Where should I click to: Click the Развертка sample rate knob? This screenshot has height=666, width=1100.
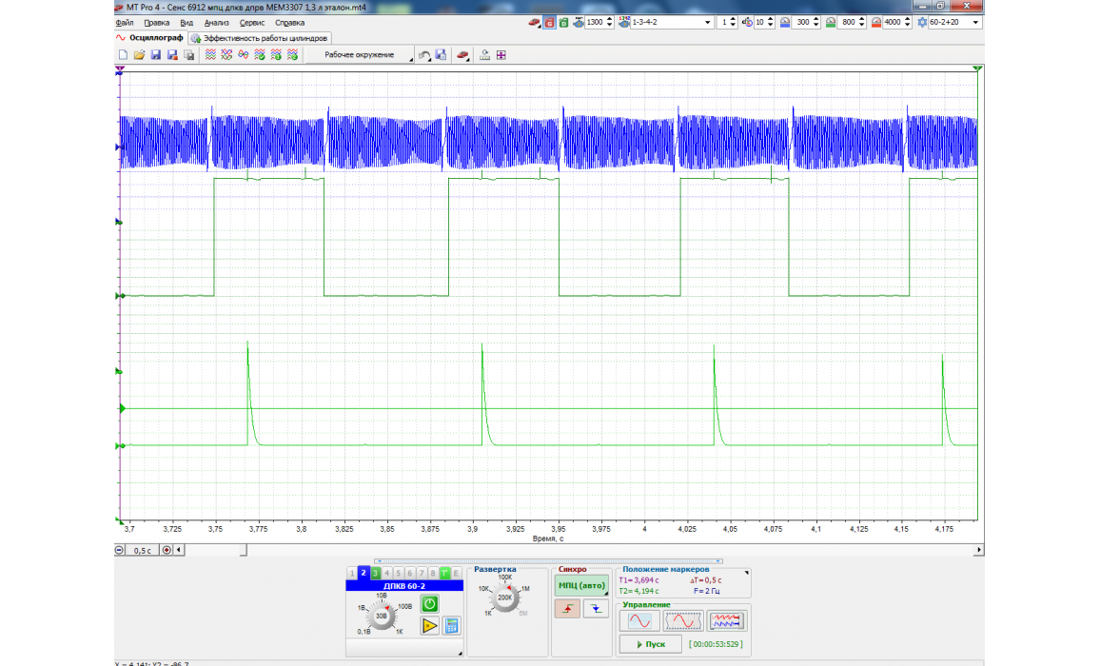tap(504, 597)
